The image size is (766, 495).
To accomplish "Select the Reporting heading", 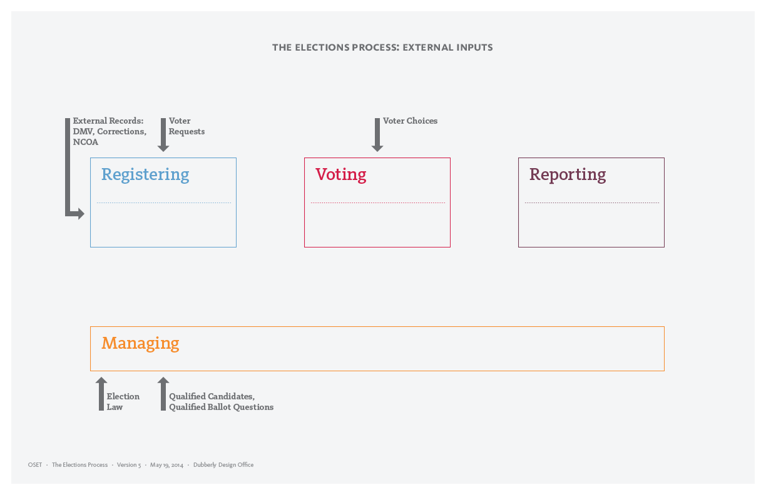I will (568, 174).
